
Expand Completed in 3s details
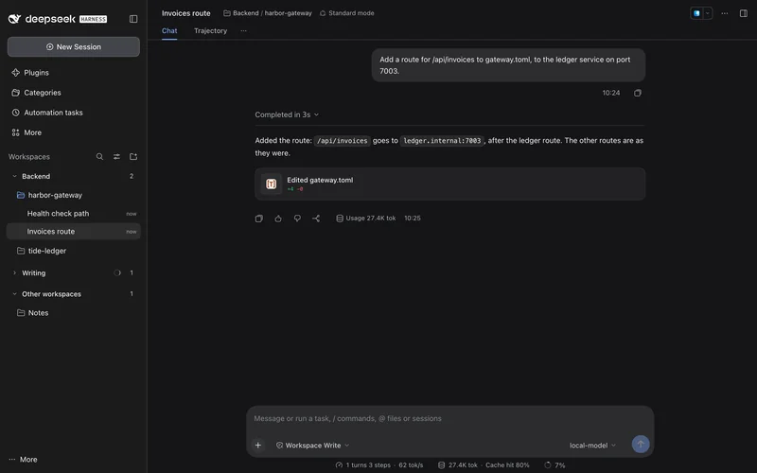pyautogui.click(x=287, y=114)
